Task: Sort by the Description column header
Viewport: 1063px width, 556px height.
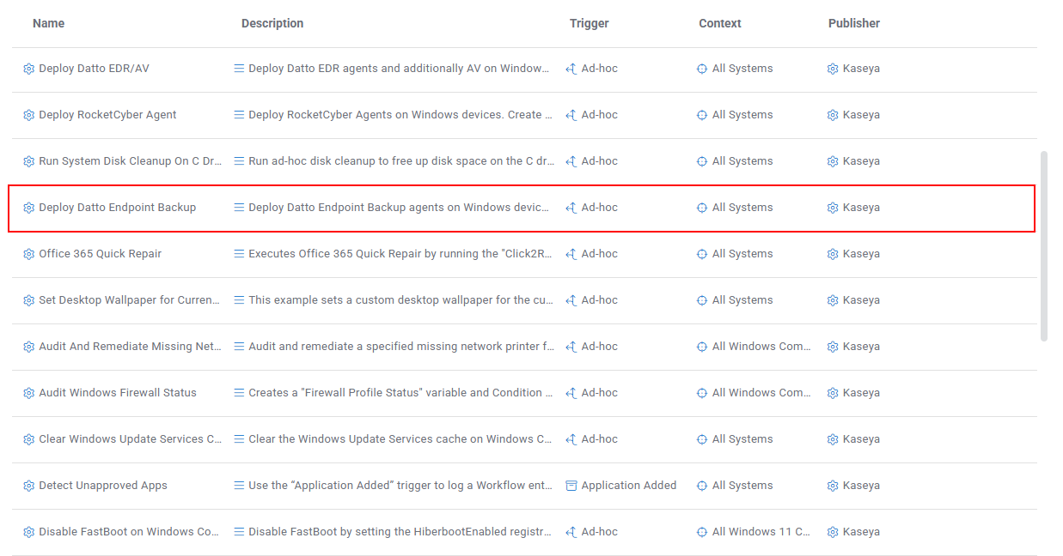Action: tap(272, 23)
